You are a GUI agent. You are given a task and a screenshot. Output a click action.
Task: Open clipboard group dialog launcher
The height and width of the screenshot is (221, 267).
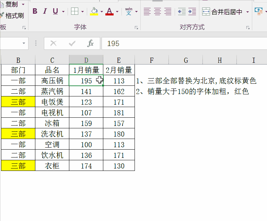(x=24, y=27)
